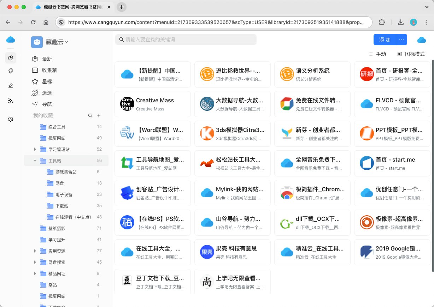Open the 首页 - start.me bookmark
This screenshot has width=434, height=307.
tap(392, 163)
